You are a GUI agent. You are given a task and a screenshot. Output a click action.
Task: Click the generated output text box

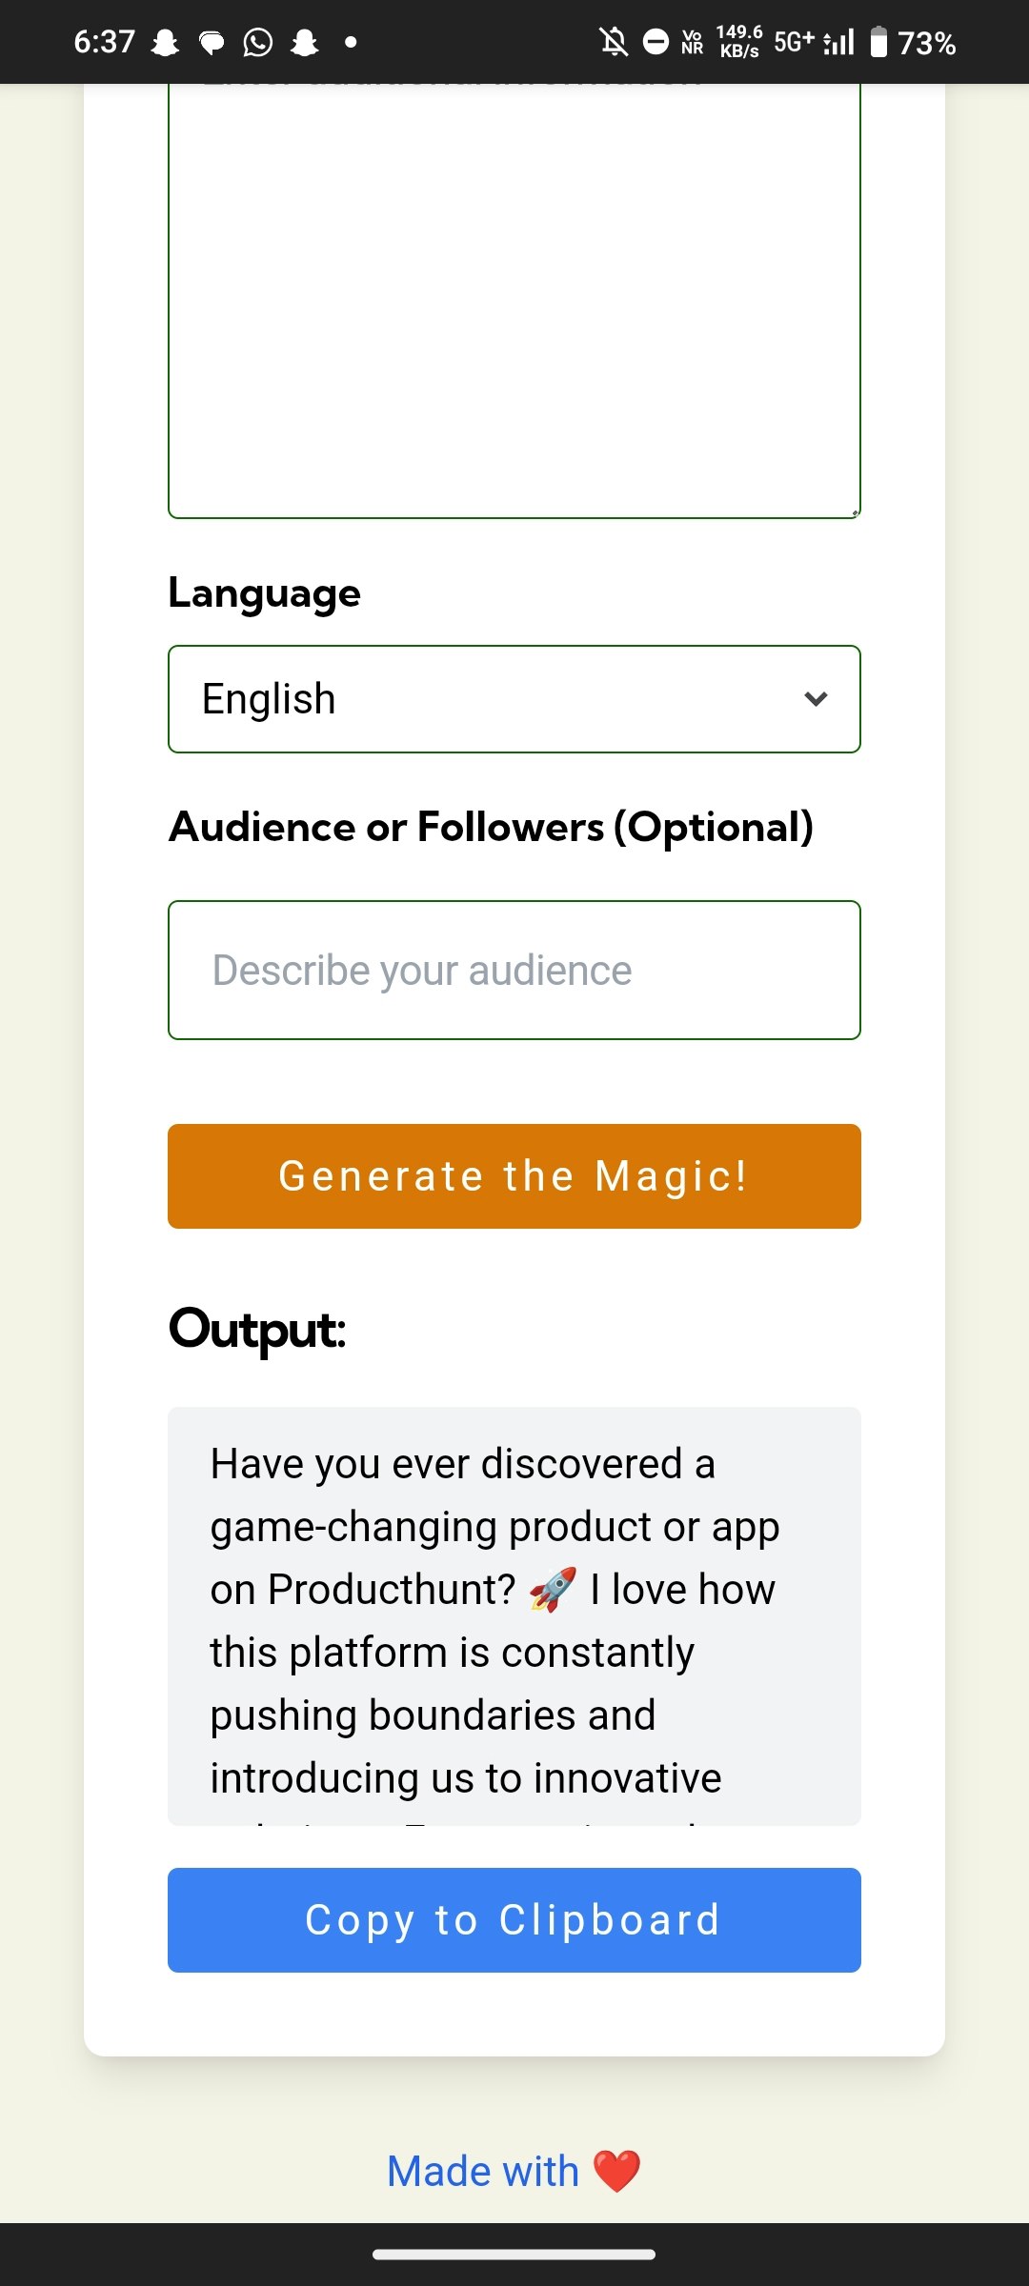click(x=514, y=1615)
